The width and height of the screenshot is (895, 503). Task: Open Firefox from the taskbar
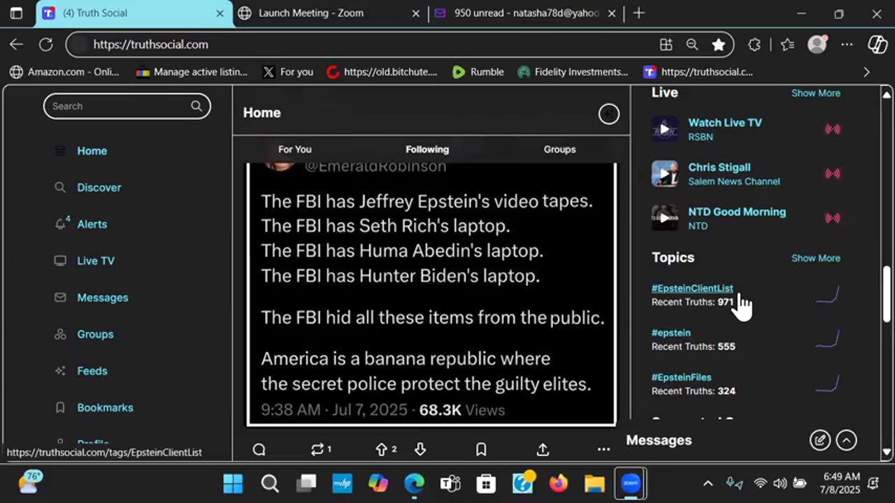558,483
